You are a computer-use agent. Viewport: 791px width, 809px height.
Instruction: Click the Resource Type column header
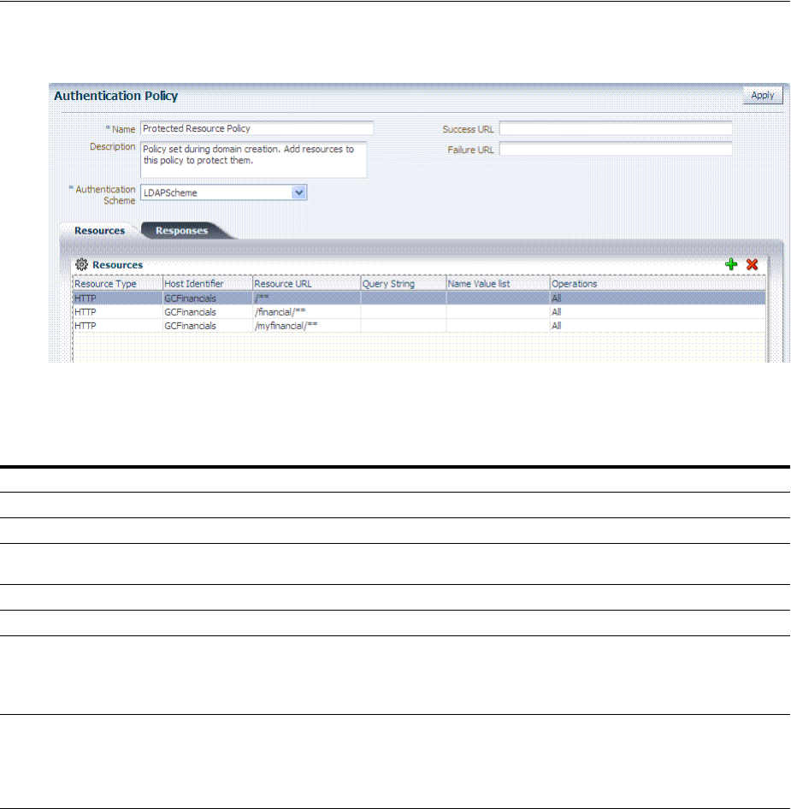[118, 284]
